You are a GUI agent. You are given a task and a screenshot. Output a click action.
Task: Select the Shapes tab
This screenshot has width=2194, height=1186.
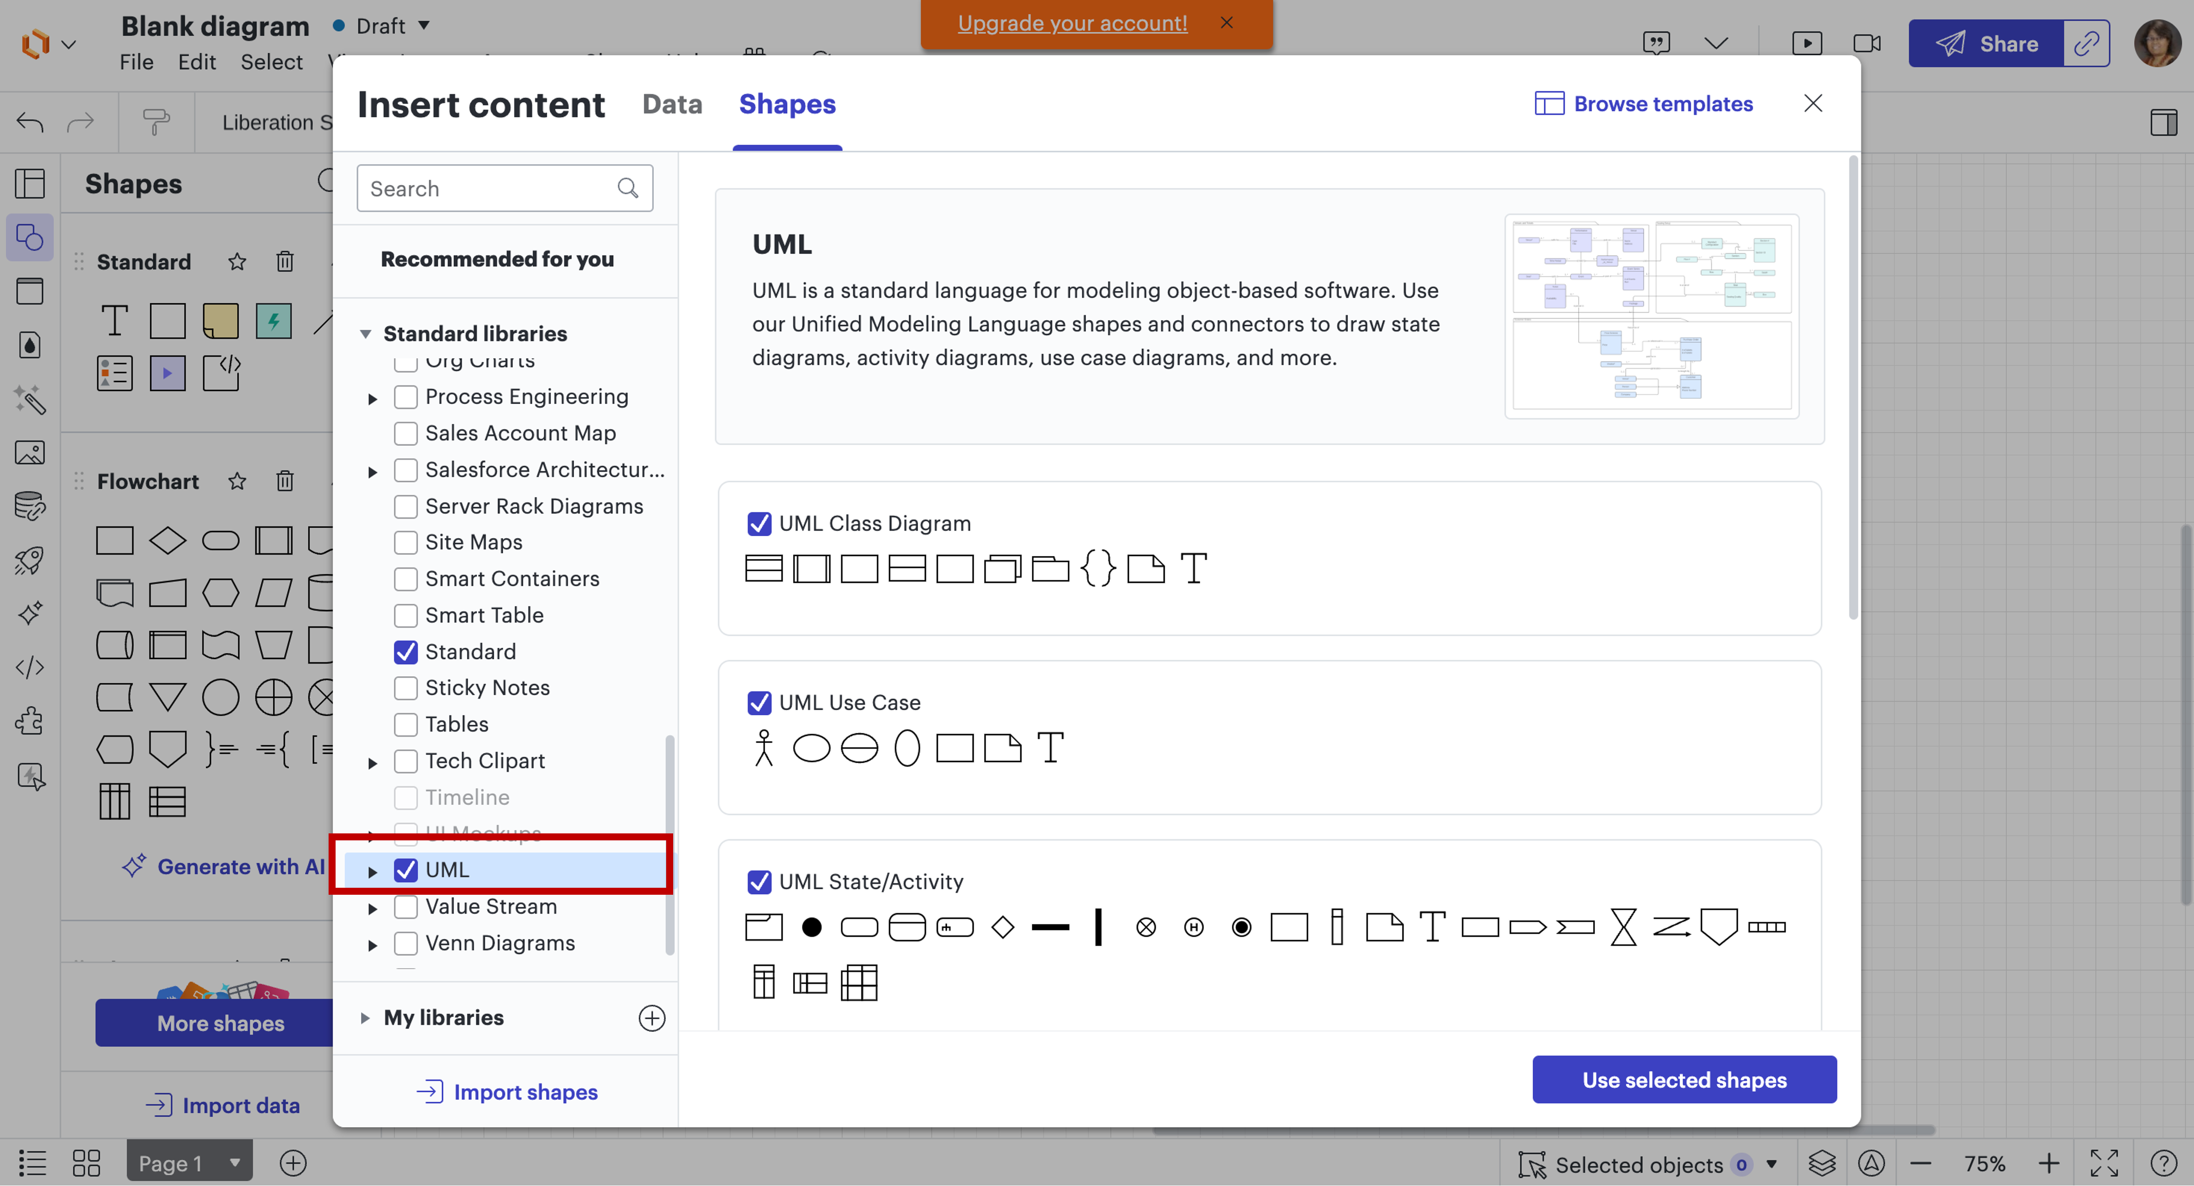click(787, 104)
